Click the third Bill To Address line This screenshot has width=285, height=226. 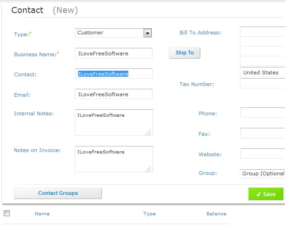(263, 51)
